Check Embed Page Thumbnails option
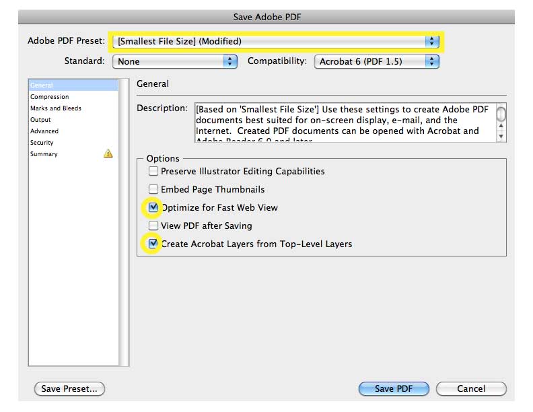 click(x=153, y=189)
